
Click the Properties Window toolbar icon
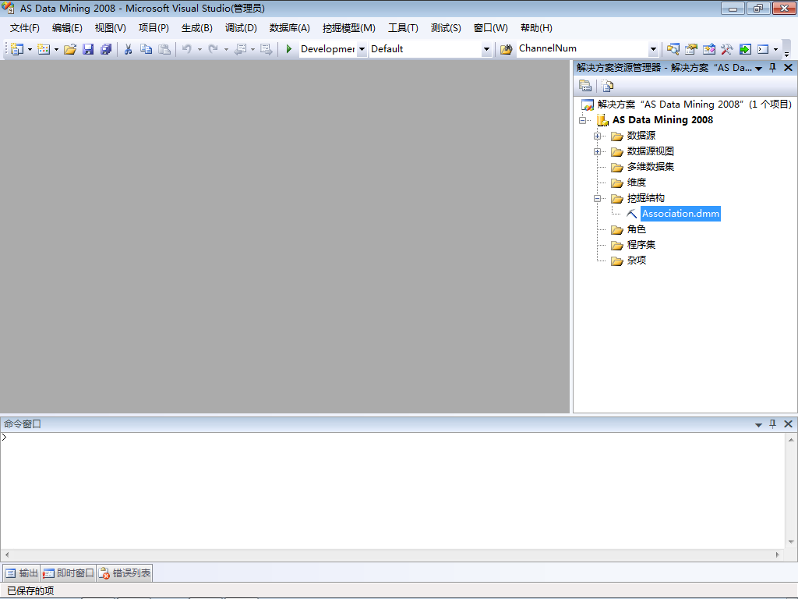[691, 49]
